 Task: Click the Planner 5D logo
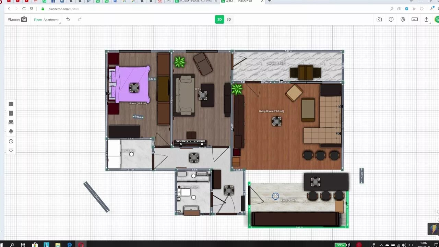point(16,19)
